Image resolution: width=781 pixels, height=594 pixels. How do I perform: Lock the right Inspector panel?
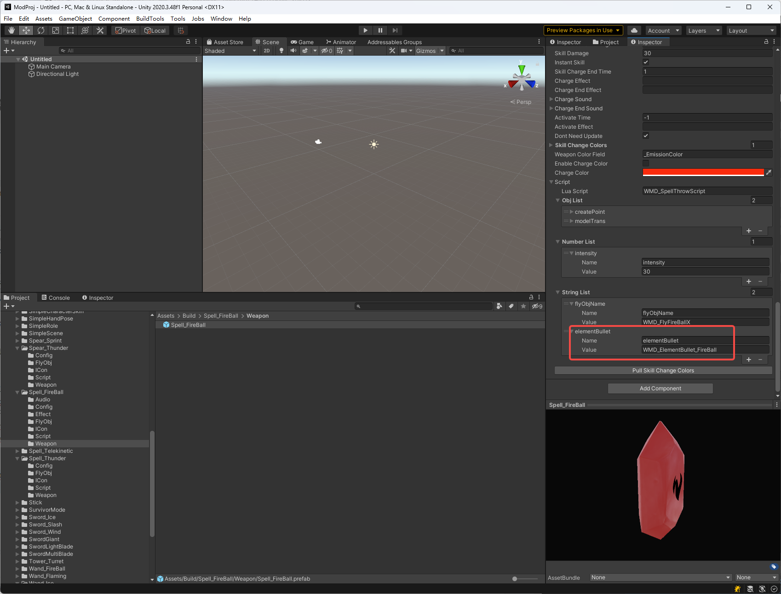(766, 41)
